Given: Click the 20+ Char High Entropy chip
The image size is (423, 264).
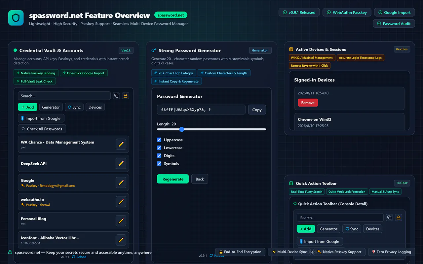Looking at the screenshot, I should click(174, 73).
